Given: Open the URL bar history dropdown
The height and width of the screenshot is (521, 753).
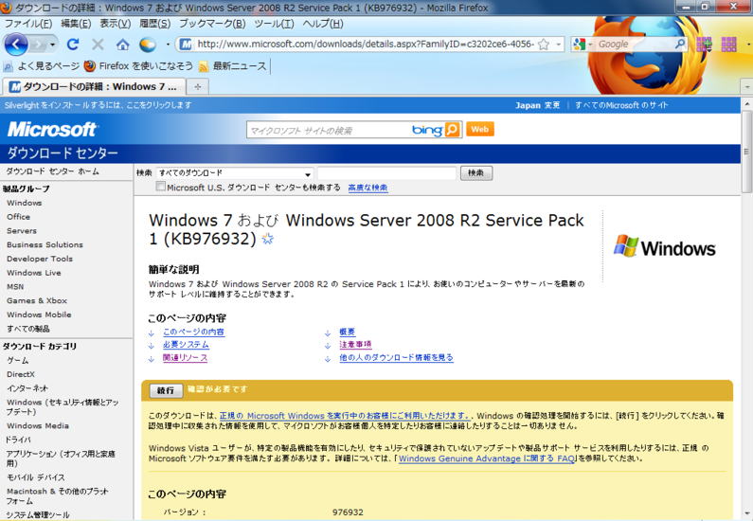Looking at the screenshot, I should pyautogui.click(x=559, y=45).
